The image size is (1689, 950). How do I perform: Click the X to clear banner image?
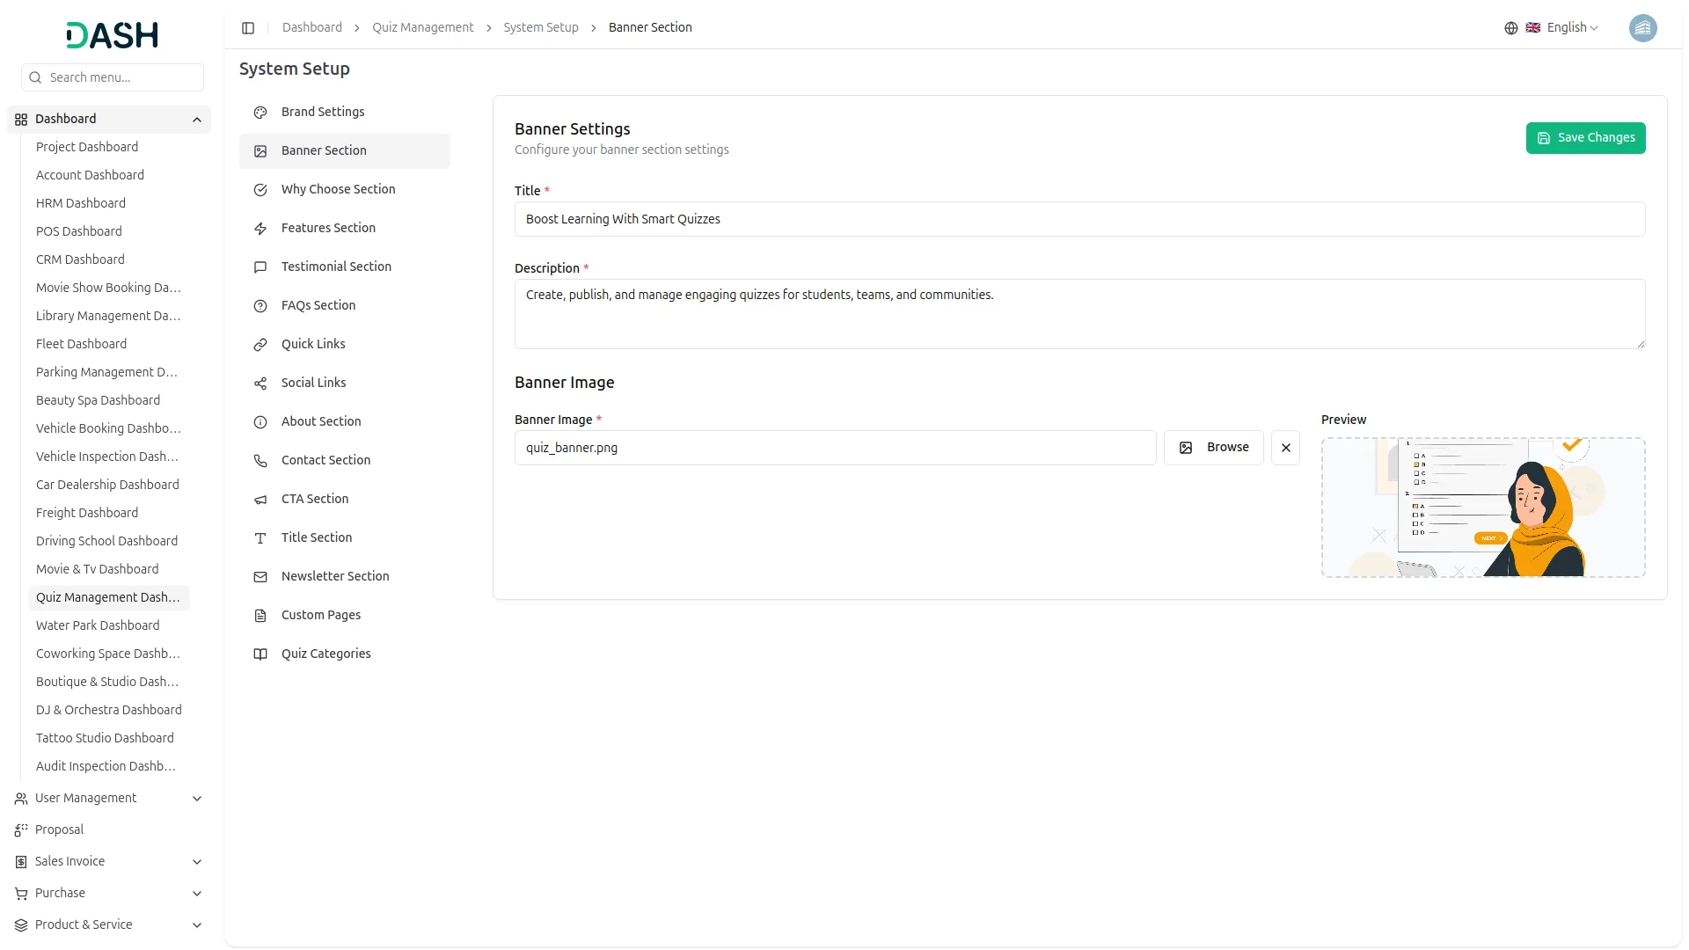click(x=1285, y=448)
